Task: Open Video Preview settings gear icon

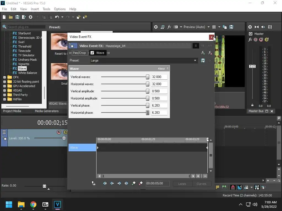Action: pos(156,27)
